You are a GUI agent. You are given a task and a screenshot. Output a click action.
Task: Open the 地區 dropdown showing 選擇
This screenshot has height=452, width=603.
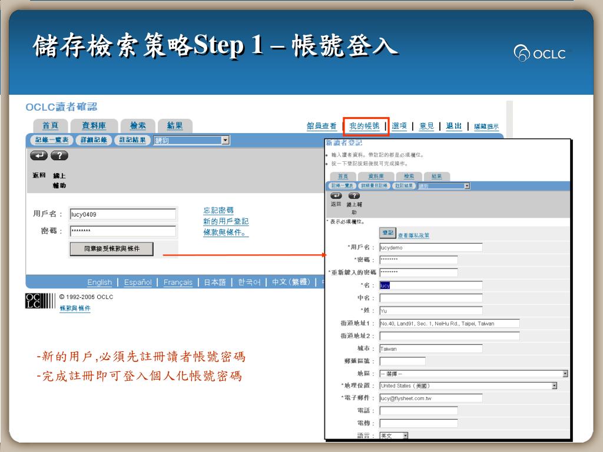click(x=473, y=374)
